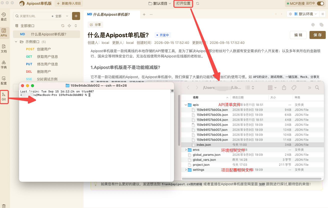This screenshot has height=208, width=328.
Task: Click the sync icon beside 打开位置
Action: [x=198, y=3]
